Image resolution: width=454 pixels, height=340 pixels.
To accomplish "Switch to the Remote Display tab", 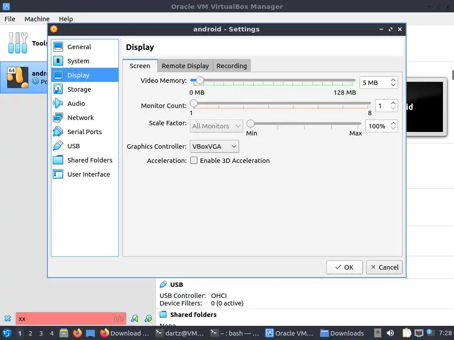I will (185, 66).
